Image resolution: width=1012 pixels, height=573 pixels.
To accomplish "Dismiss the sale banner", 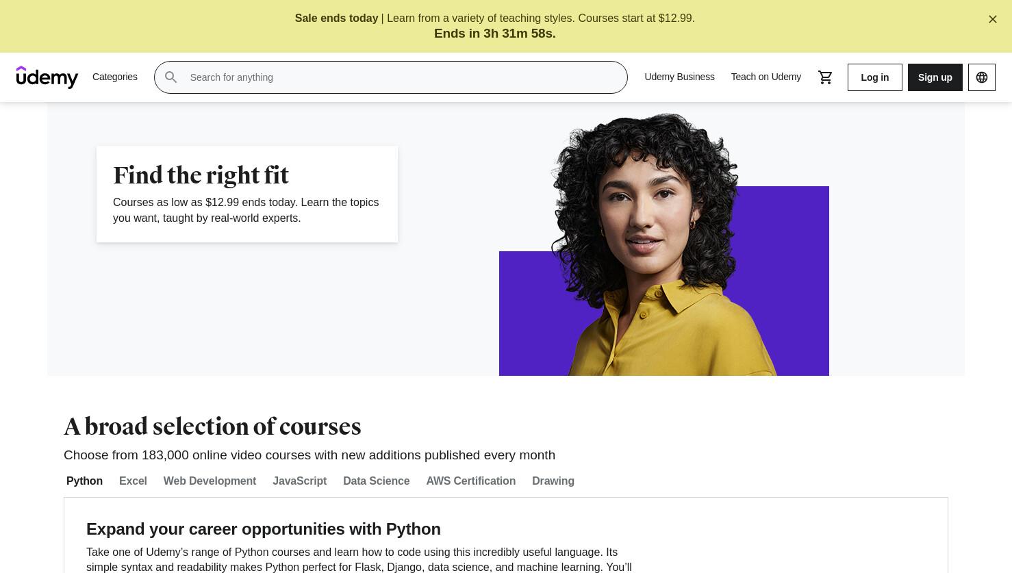I will click(993, 19).
